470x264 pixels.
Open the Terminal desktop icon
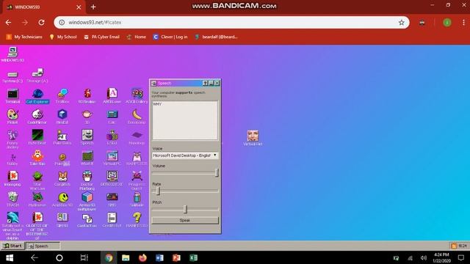(x=12, y=96)
